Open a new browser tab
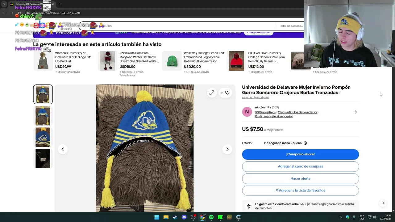This screenshot has width=395, height=222. pos(60,4)
